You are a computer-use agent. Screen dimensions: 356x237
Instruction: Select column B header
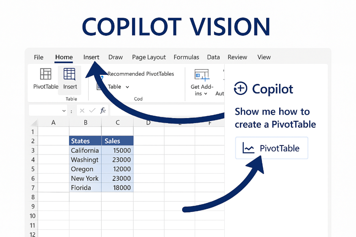pos(85,123)
